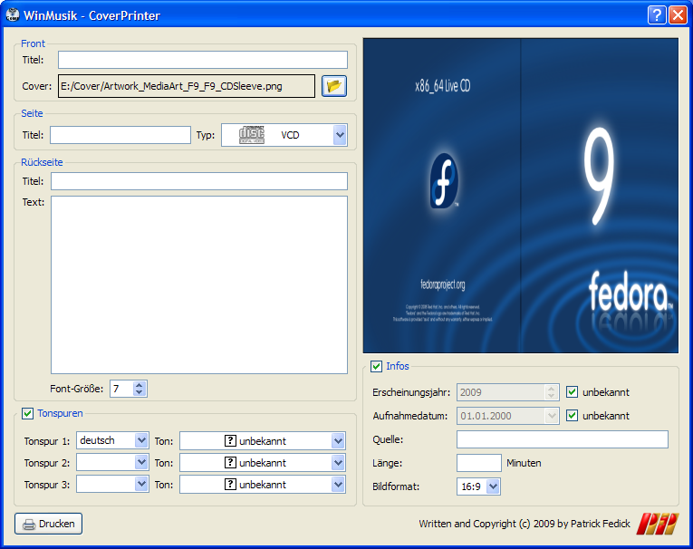The width and height of the screenshot is (693, 549).
Task: Toggle the Infos checkbox
Action: 377,366
